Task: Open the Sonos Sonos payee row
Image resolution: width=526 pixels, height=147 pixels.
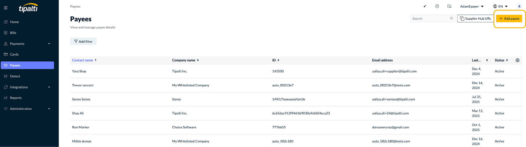Action: click(x=296, y=99)
